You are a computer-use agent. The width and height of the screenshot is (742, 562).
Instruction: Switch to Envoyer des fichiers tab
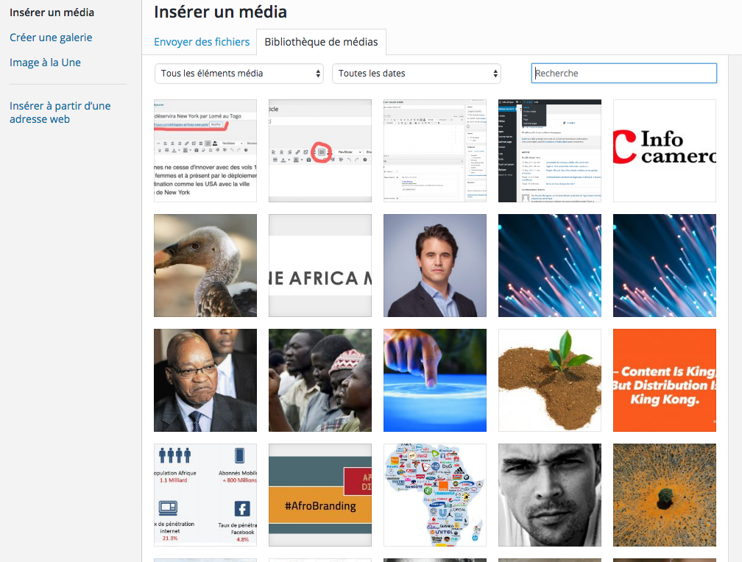[200, 42]
